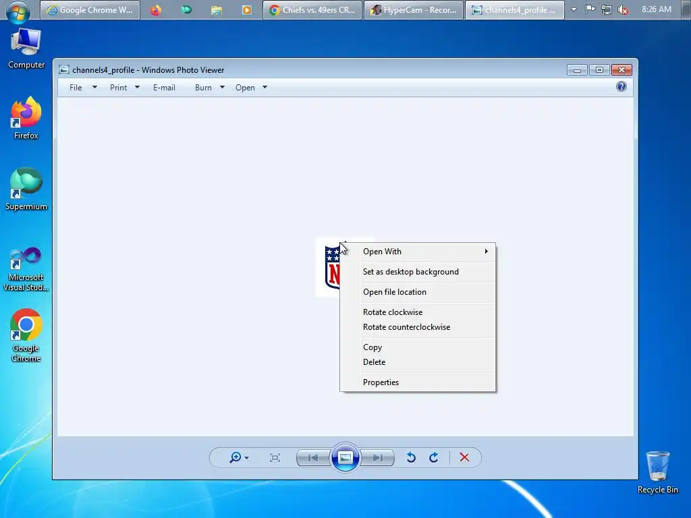The width and height of the screenshot is (691, 518).
Task: Click the network tray icon
Action: 607,9
